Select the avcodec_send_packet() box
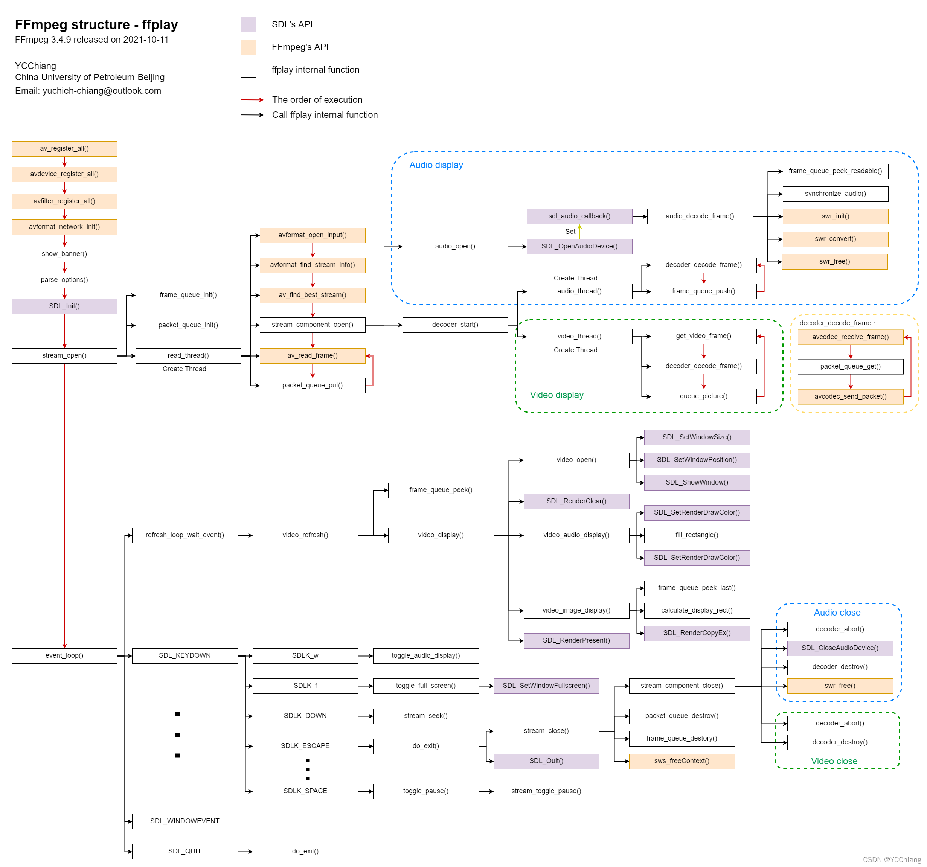927x867 pixels. pyautogui.click(x=851, y=397)
